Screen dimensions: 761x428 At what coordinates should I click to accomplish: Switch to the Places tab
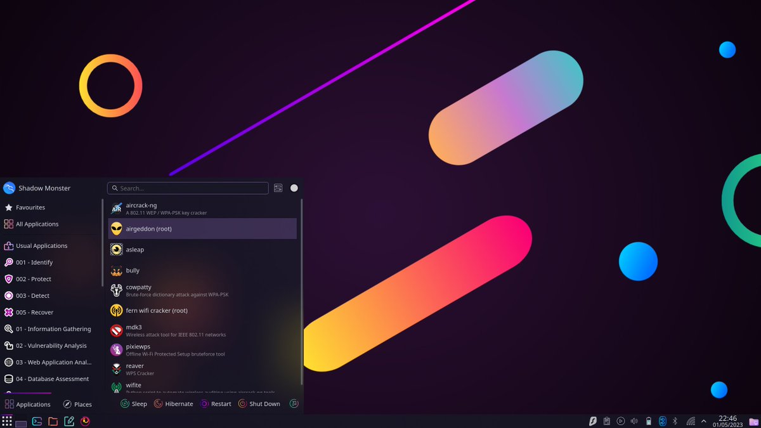click(x=77, y=405)
